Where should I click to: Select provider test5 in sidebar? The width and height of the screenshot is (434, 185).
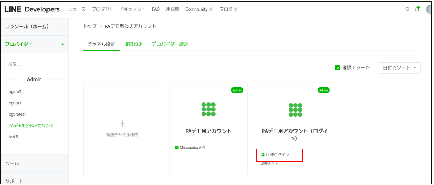coord(13,137)
